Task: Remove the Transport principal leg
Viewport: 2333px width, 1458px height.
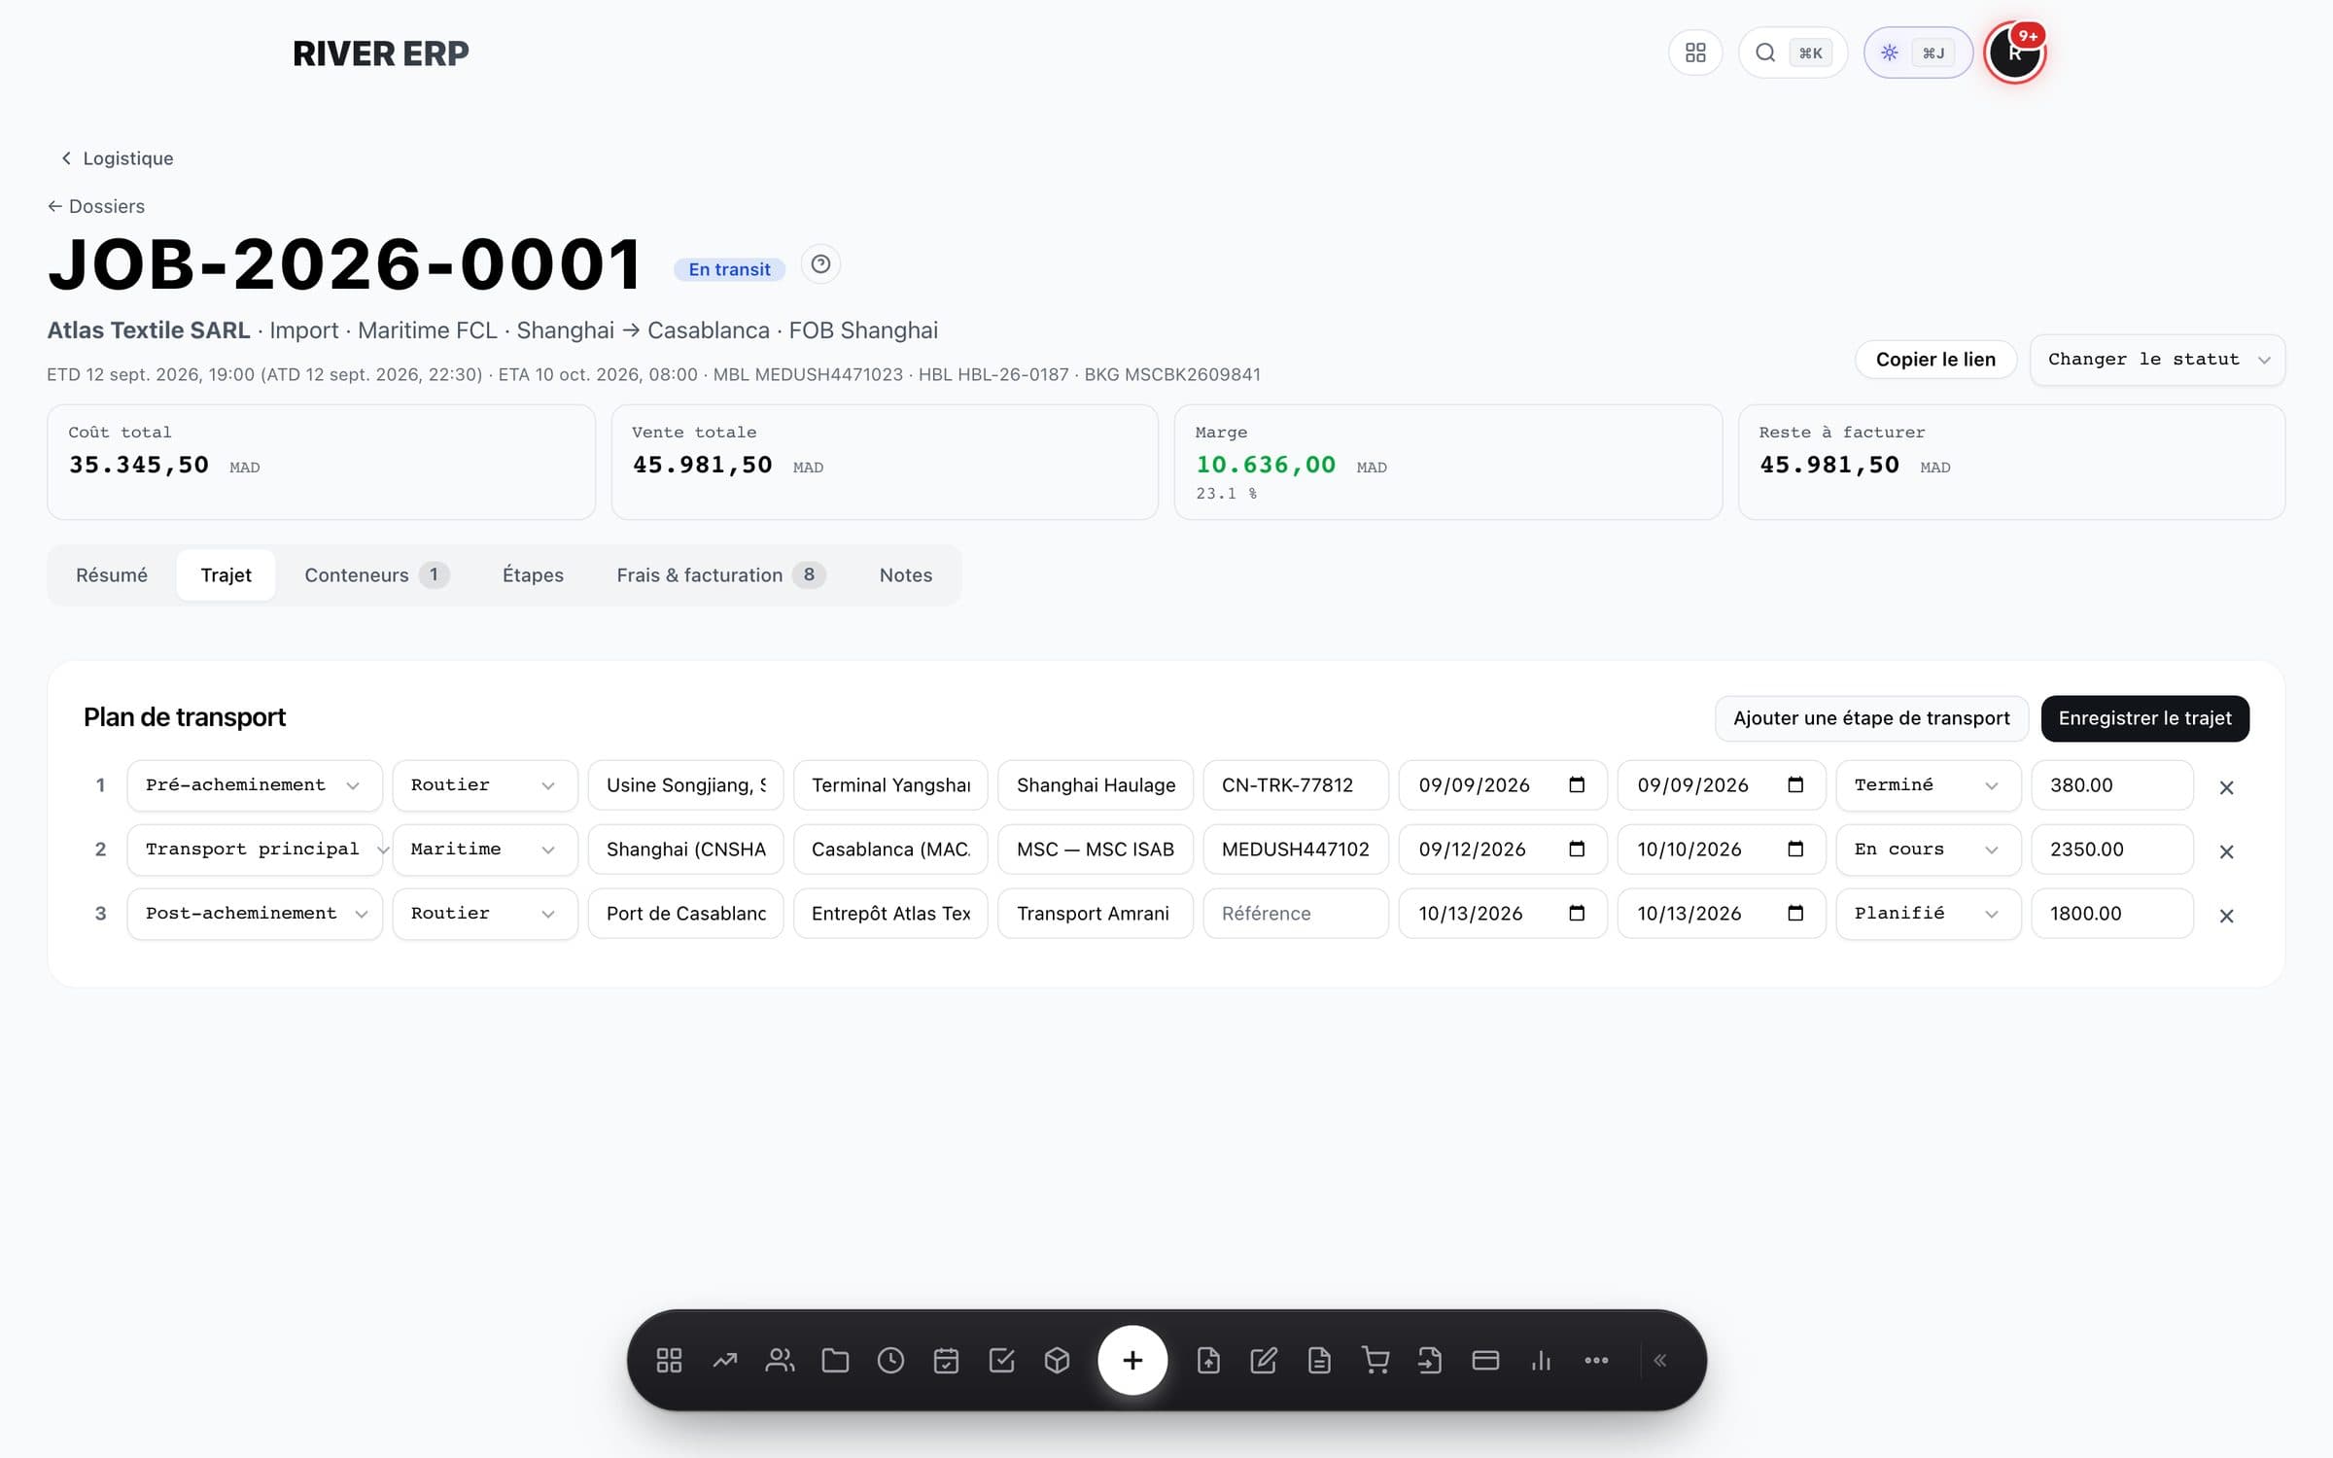Action: tap(2226, 851)
